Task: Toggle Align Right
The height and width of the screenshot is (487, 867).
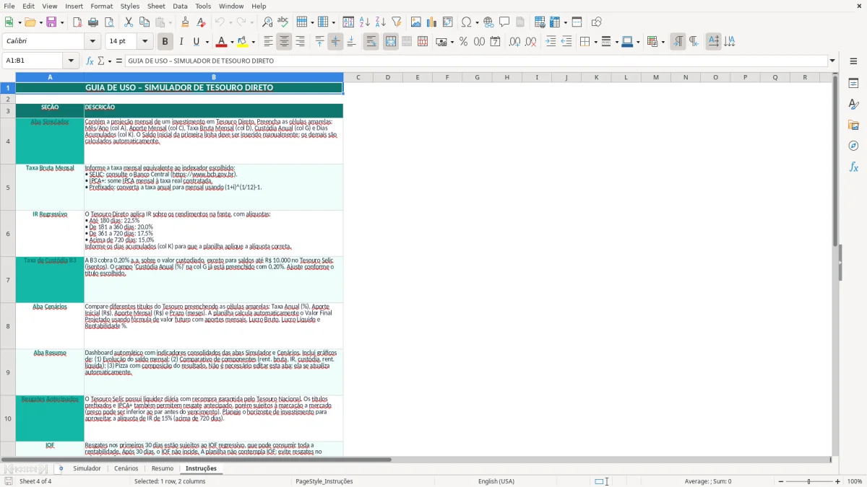Action: click(300, 42)
